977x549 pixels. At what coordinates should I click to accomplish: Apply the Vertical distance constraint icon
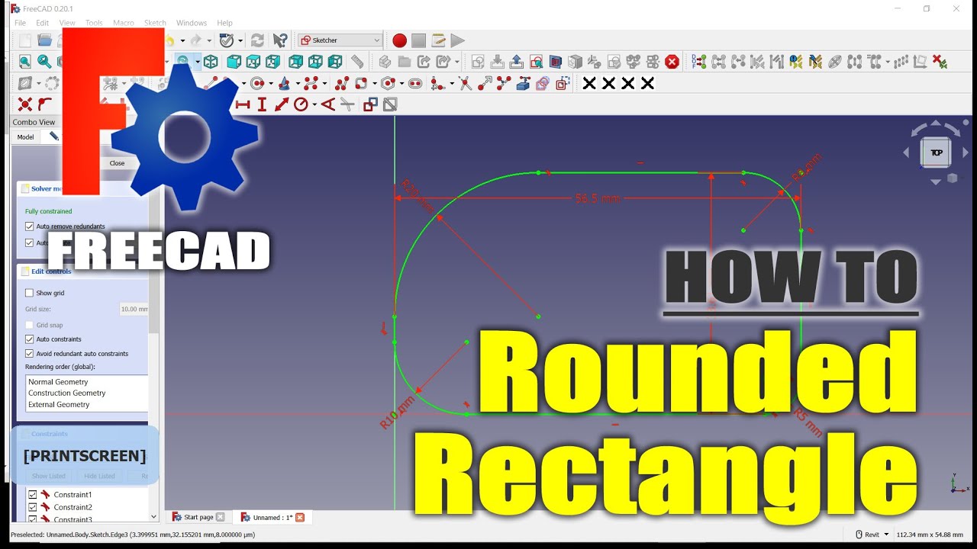point(262,104)
